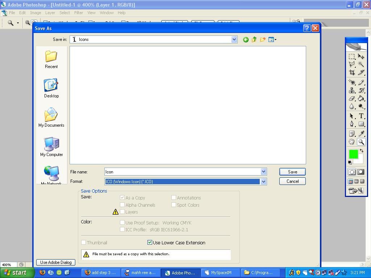
Task: Open the Save in dropdown
Action: pos(234,39)
